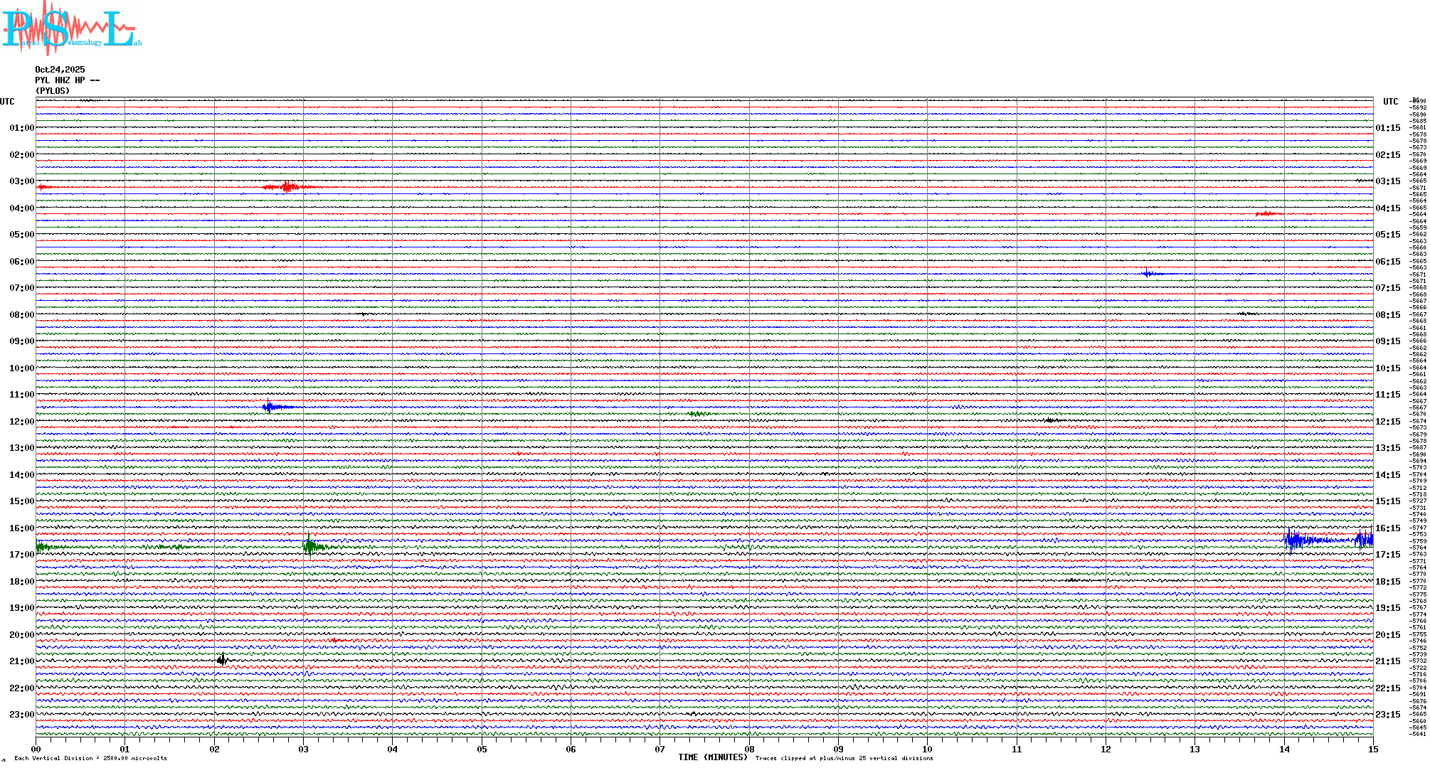This screenshot has height=768, width=1430.
Task: Click the minute 08 tick label
Action: click(749, 749)
